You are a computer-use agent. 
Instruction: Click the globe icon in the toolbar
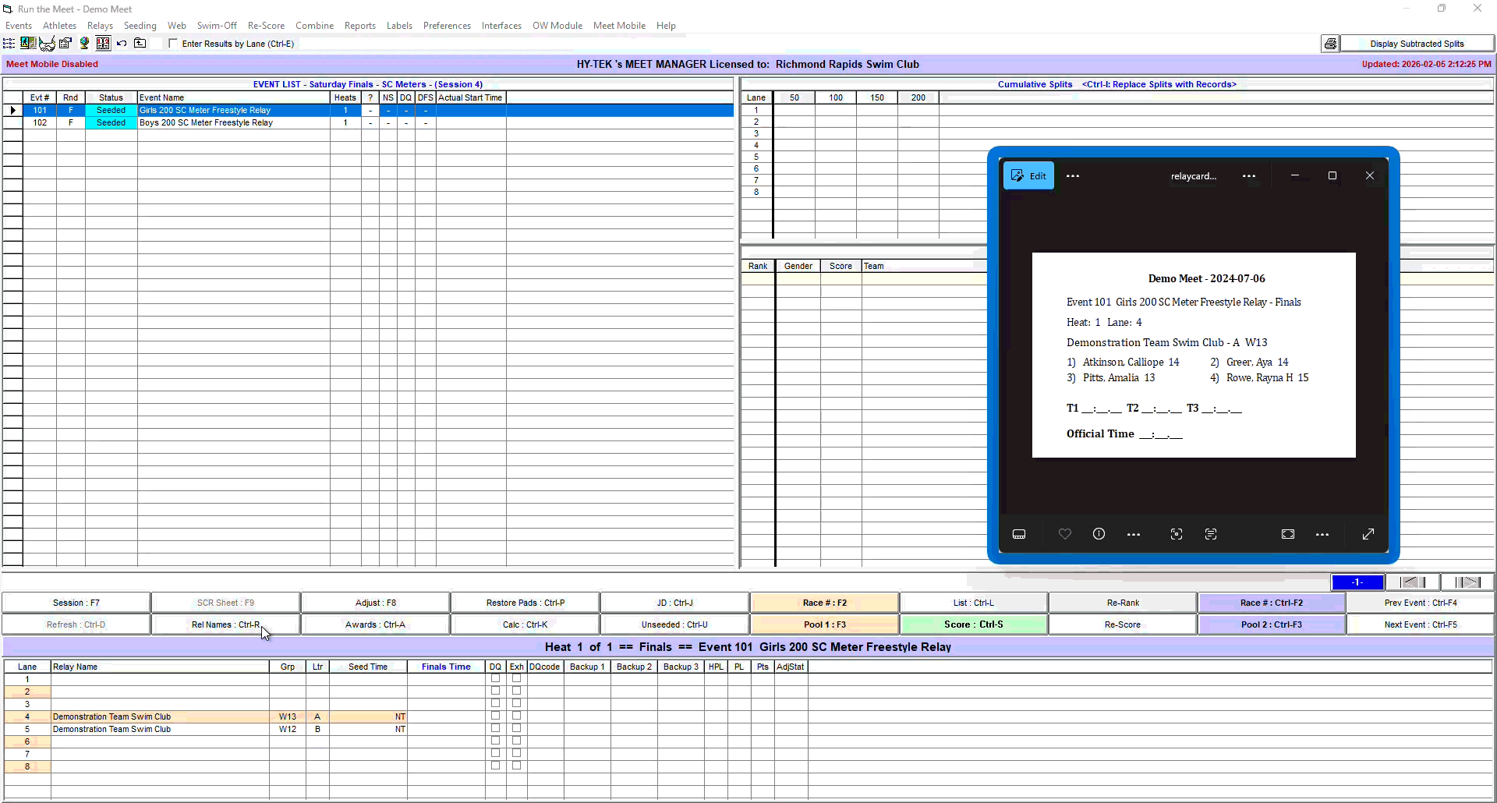84,44
